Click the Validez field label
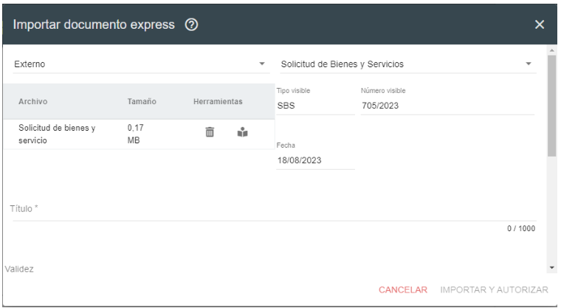The width and height of the screenshot is (561, 308). [x=19, y=270]
